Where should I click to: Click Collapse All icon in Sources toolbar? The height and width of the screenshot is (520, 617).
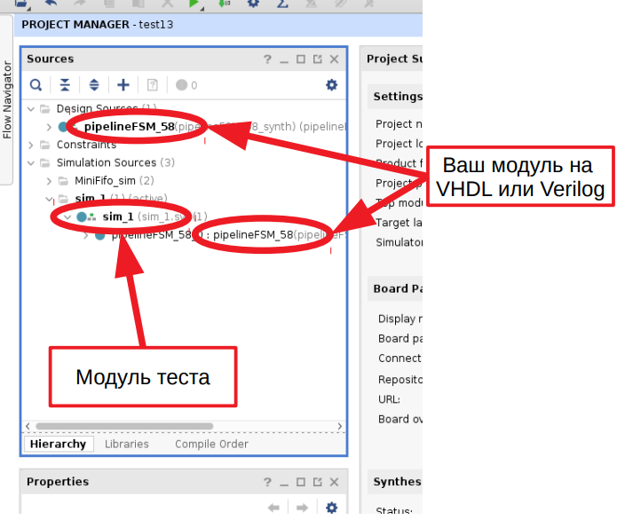tap(64, 85)
